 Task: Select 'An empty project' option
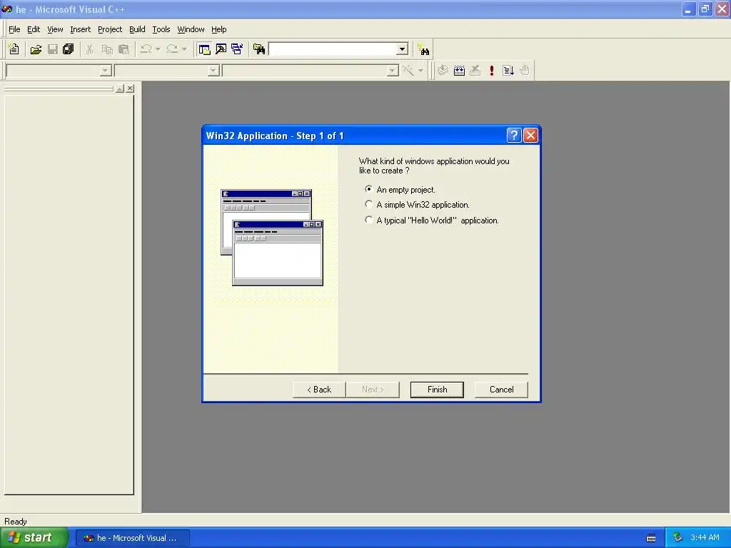click(x=369, y=189)
